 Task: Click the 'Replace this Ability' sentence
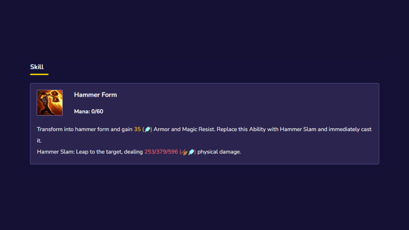click(241, 129)
